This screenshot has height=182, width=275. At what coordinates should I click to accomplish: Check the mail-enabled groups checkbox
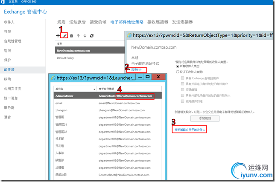pos(183,101)
